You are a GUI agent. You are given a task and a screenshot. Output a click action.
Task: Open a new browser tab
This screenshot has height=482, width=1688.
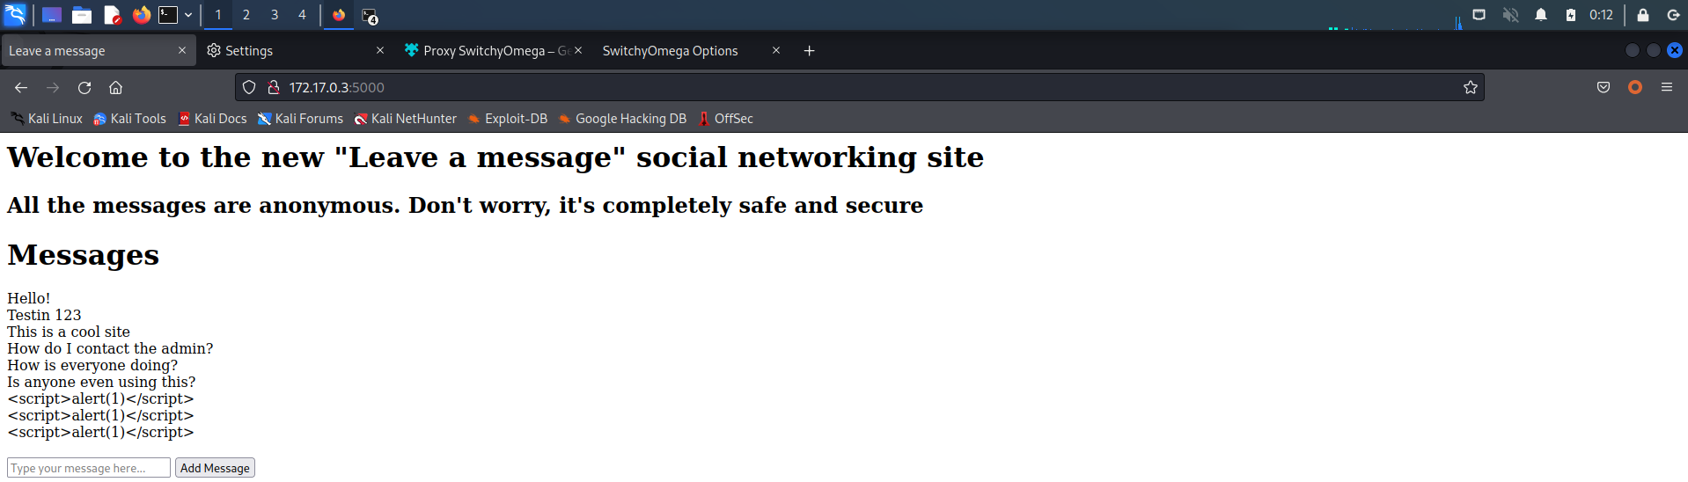[x=810, y=51]
